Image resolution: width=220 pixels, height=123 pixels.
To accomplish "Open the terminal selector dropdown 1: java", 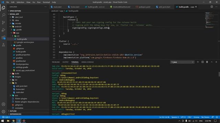I will [182, 62].
